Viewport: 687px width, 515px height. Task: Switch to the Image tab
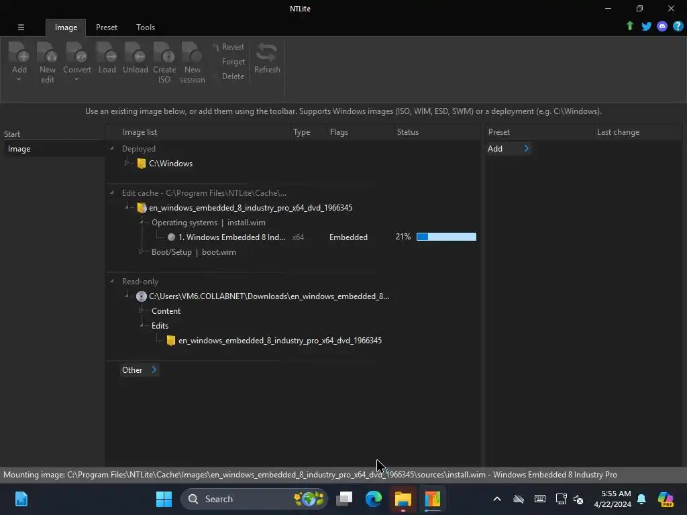[x=66, y=27]
